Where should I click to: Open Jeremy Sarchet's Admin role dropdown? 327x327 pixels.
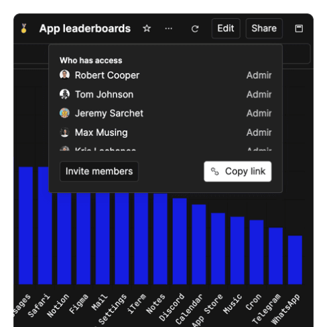[259, 113]
